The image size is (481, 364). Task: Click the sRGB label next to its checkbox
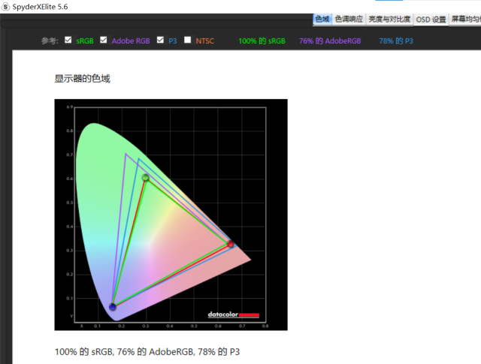[x=85, y=41]
